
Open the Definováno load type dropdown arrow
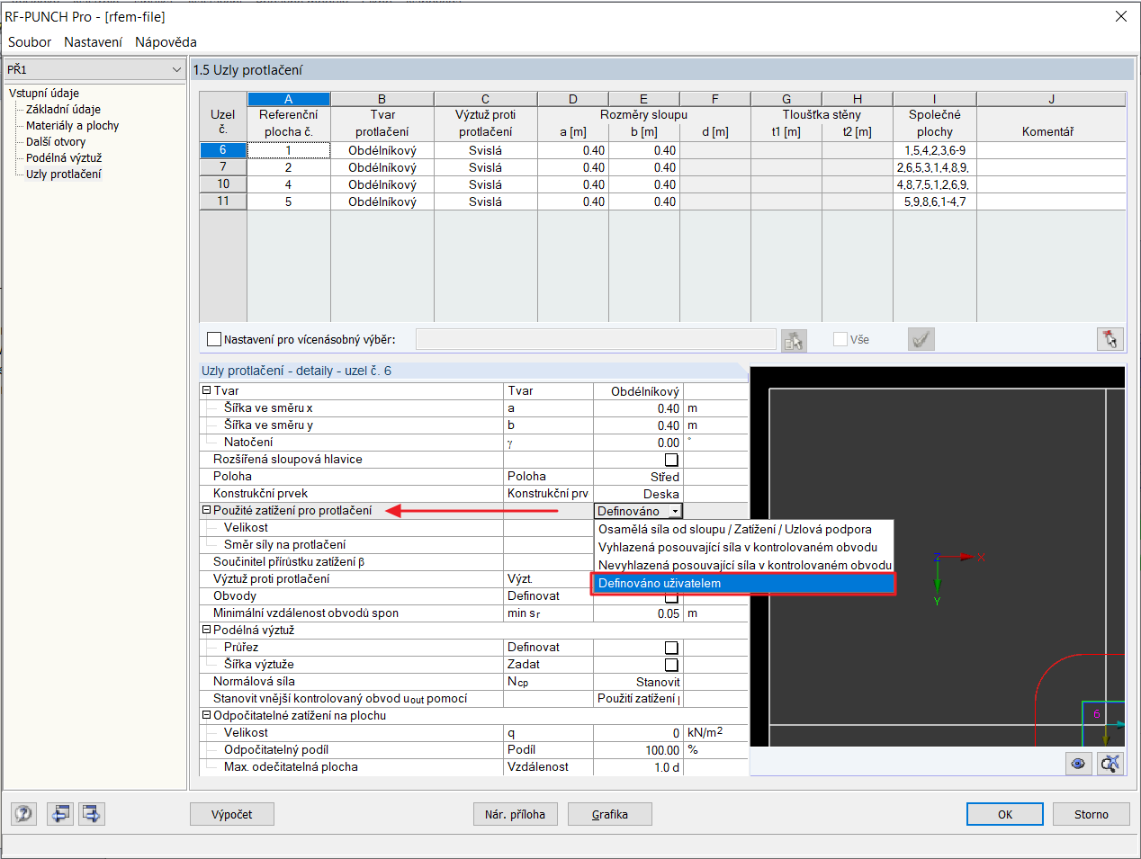pyautogui.click(x=675, y=511)
